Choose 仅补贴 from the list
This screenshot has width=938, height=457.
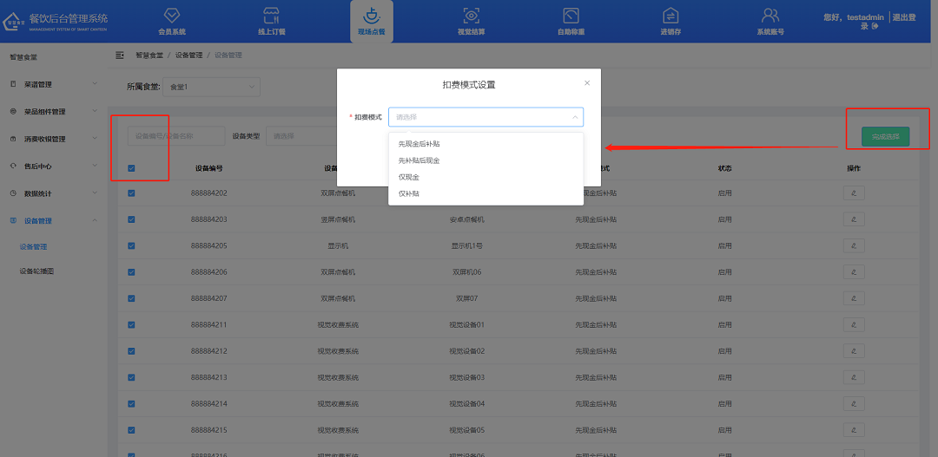tap(408, 193)
